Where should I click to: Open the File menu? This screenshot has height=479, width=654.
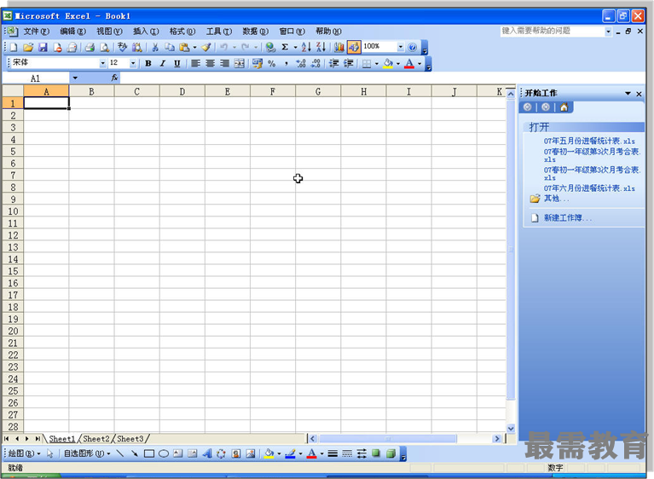coord(37,32)
